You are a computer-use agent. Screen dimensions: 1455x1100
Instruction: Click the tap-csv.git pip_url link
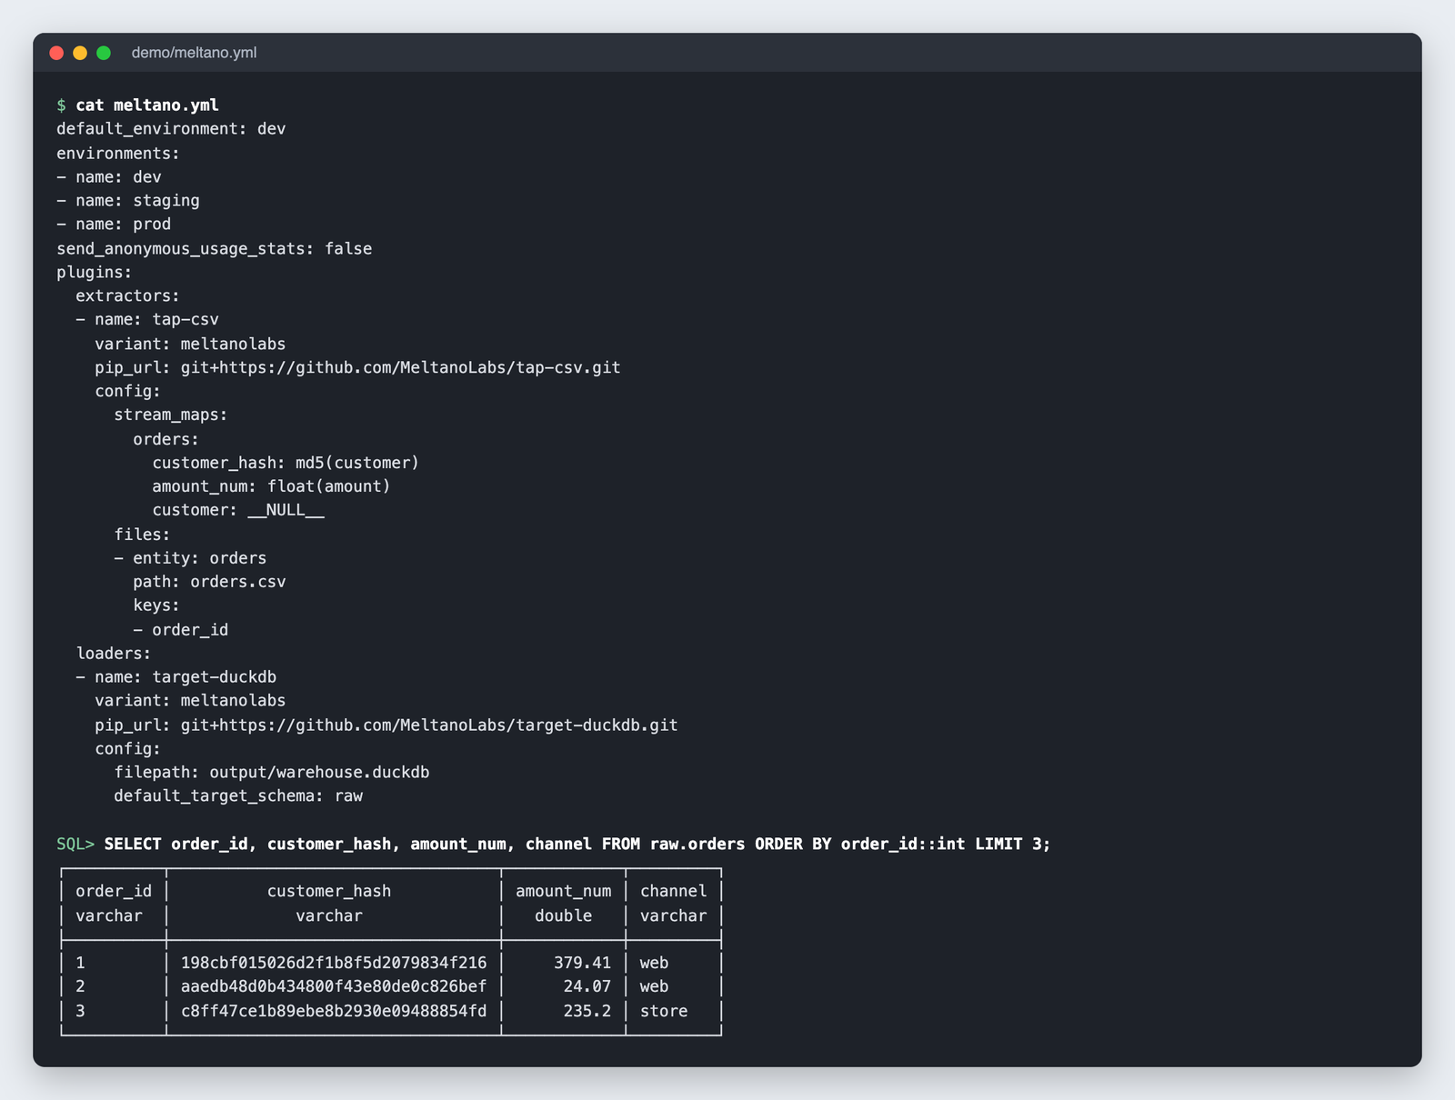click(401, 368)
